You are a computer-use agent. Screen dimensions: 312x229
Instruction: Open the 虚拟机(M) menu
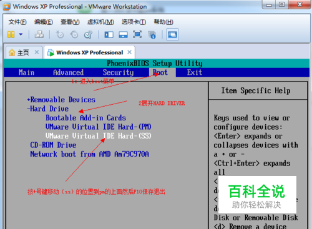pos(100,22)
